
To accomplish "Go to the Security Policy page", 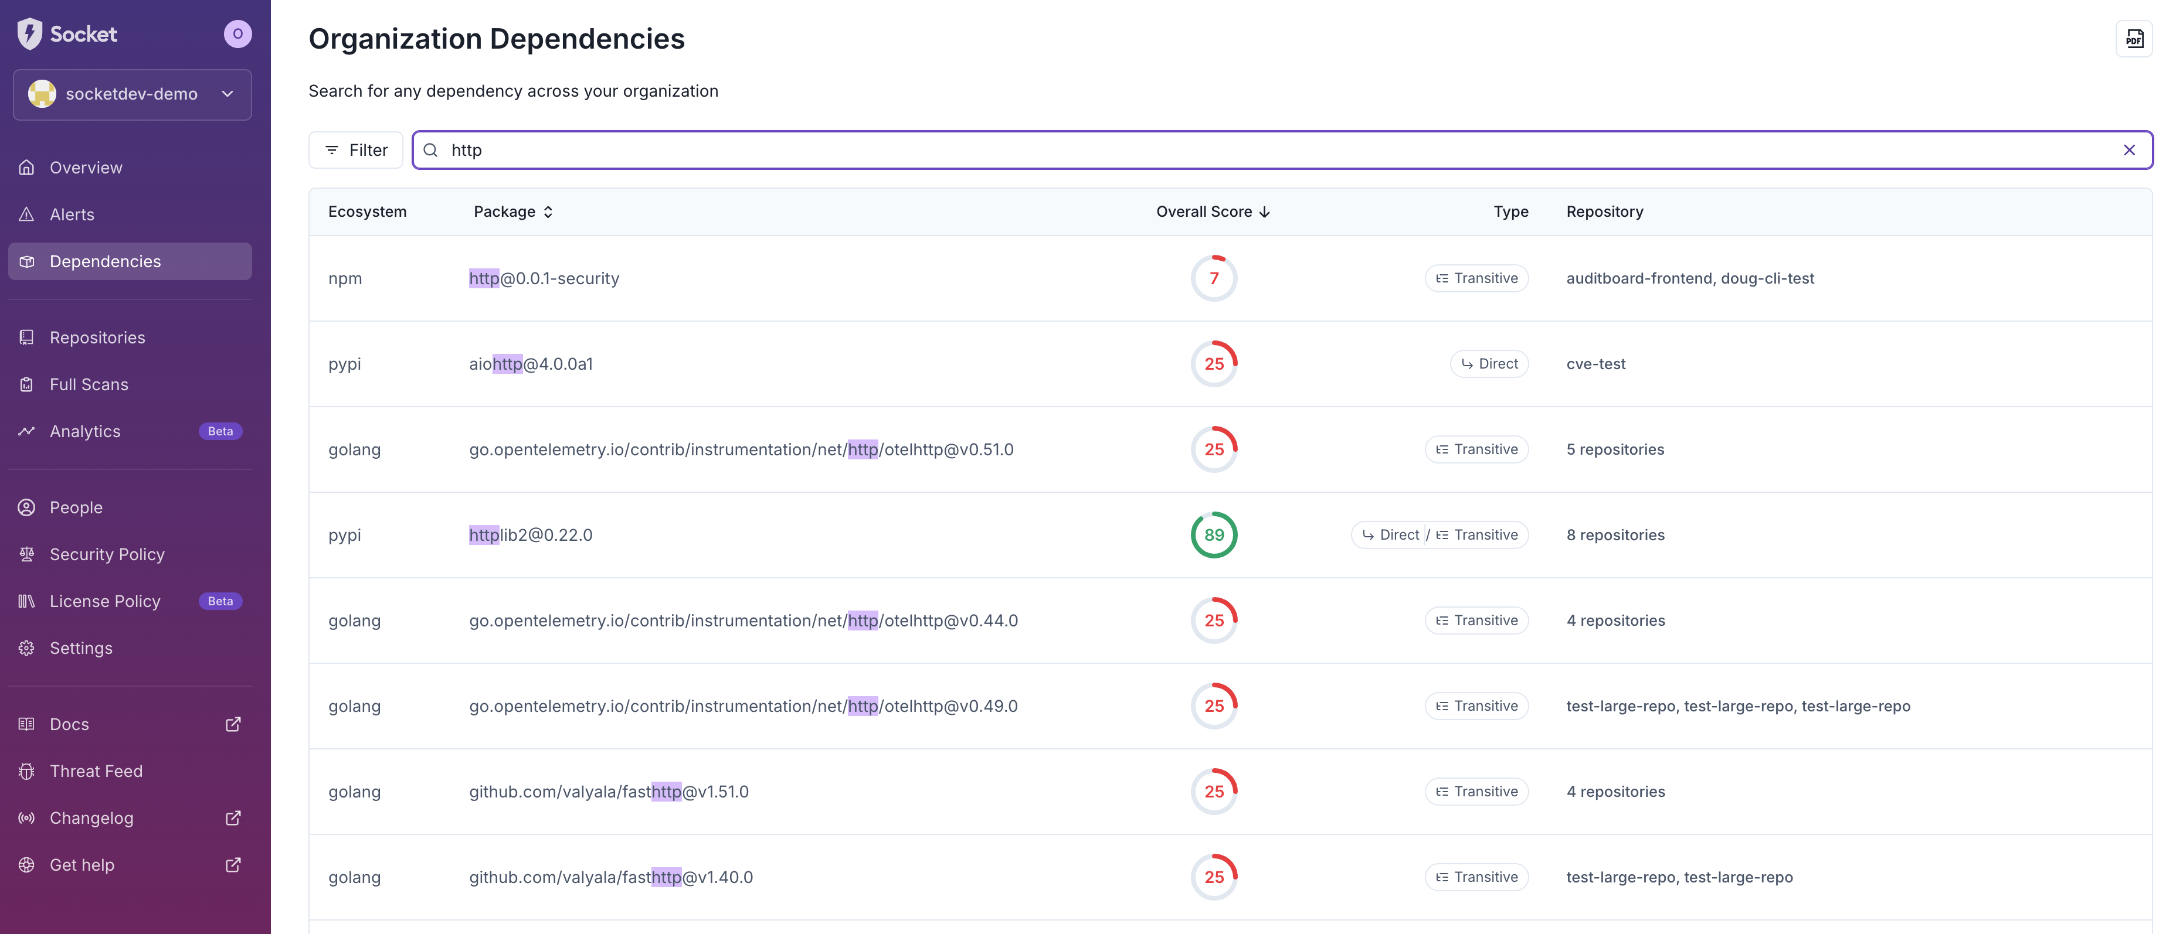I will point(107,554).
